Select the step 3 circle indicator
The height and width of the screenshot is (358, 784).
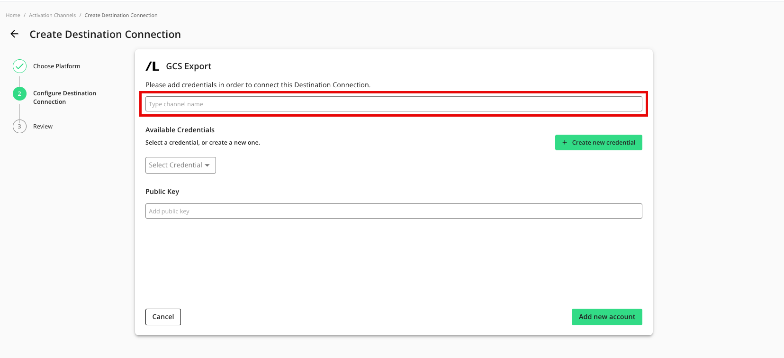[x=19, y=127]
